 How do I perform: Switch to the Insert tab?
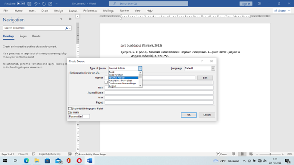pyautogui.click(x=32, y=10)
